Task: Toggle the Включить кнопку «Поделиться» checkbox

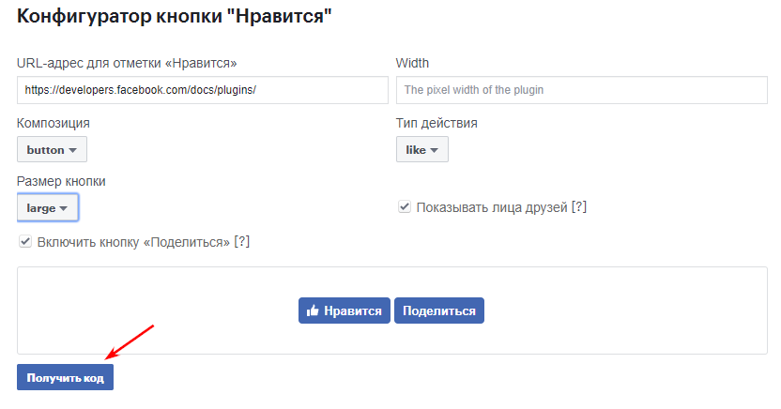Action: [x=25, y=241]
